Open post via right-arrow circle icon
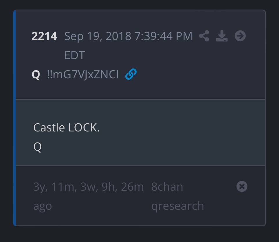This screenshot has height=242, width=279. click(240, 36)
